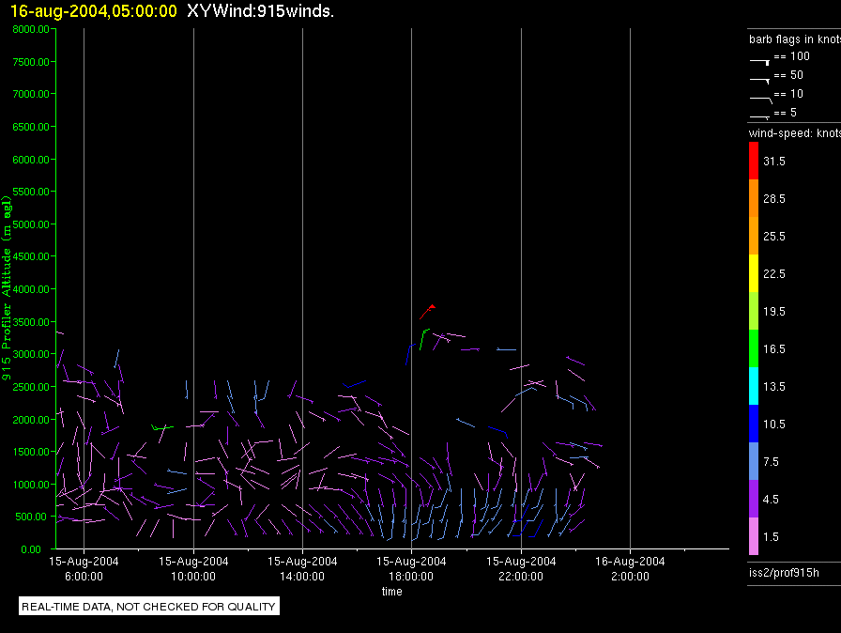Image resolution: width=841 pixels, height=633 pixels.
Task: Click the 'iss2/prof915h' label
Action: coord(784,573)
